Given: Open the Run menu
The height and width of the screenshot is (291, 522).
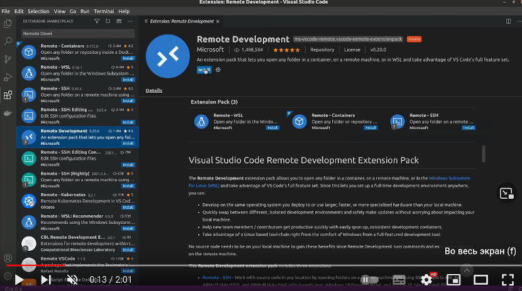Looking at the screenshot, I should [85, 11].
